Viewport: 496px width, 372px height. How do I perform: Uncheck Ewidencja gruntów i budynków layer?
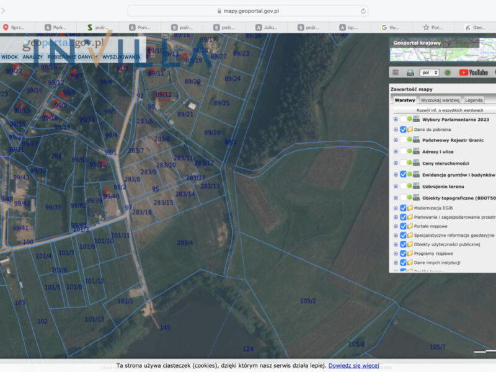click(x=403, y=175)
